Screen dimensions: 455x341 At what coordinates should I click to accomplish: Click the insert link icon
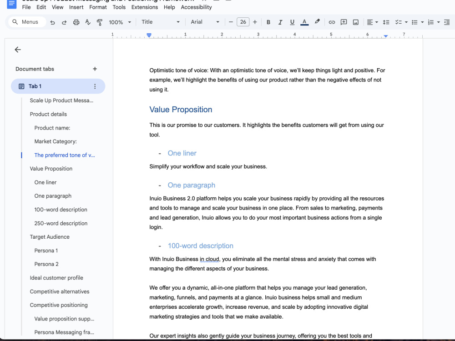click(x=332, y=22)
